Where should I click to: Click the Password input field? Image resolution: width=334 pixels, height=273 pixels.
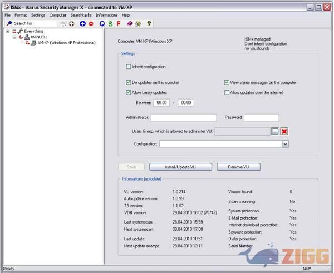(261, 118)
